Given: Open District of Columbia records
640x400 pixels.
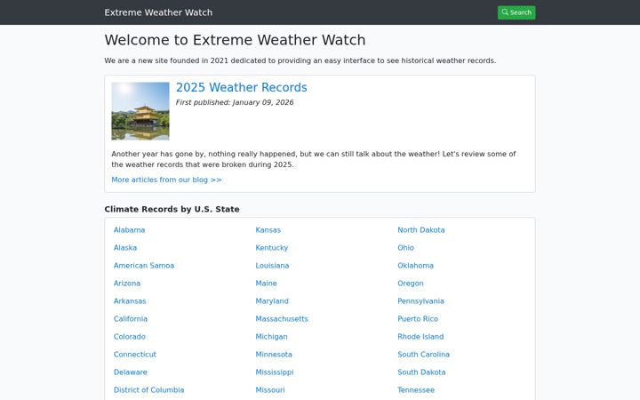Looking at the screenshot, I should tap(148, 390).
